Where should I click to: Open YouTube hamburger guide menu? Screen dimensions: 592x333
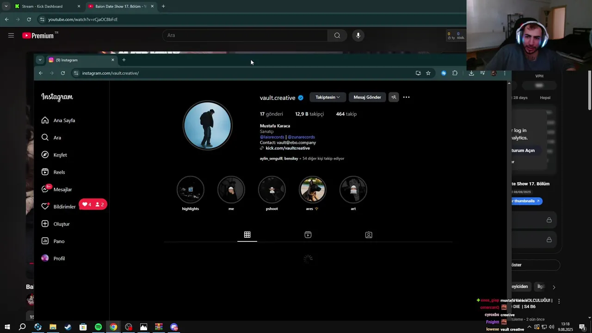coord(11,35)
